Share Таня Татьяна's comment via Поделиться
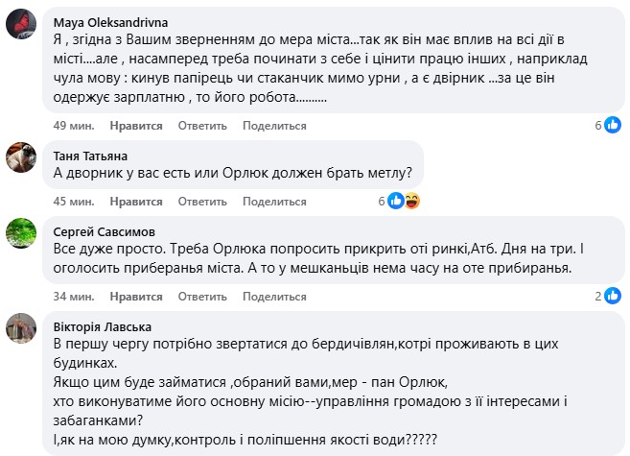630x456 pixels. pyautogui.click(x=274, y=202)
